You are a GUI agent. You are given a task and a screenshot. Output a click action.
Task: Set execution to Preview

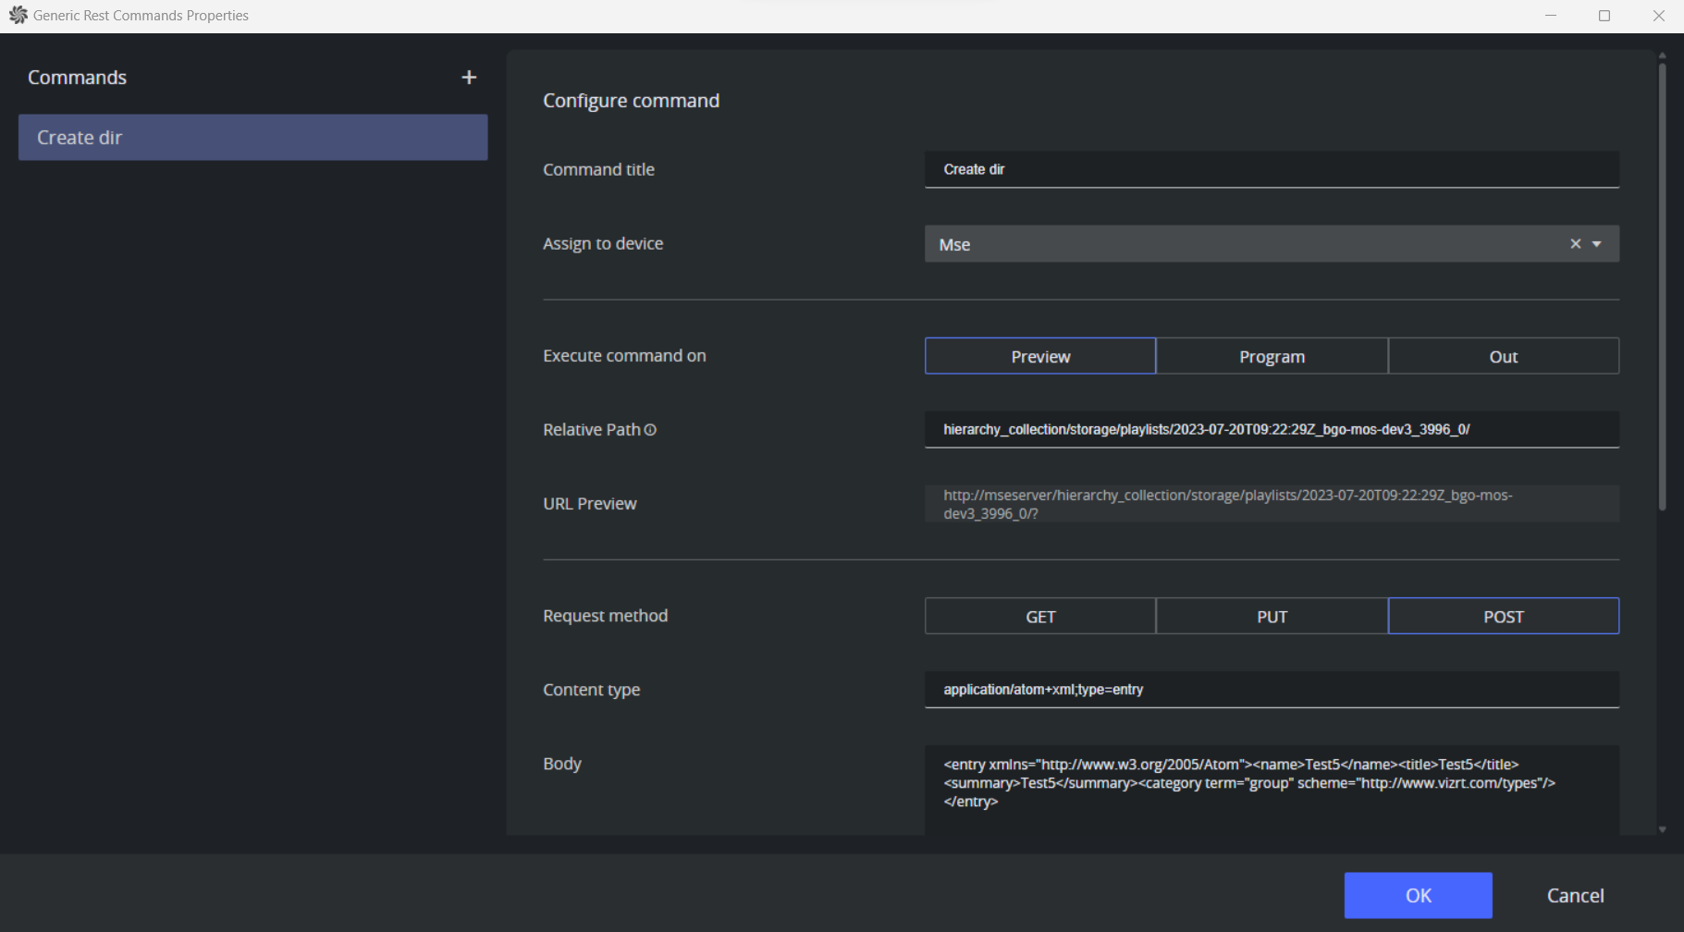pos(1040,357)
